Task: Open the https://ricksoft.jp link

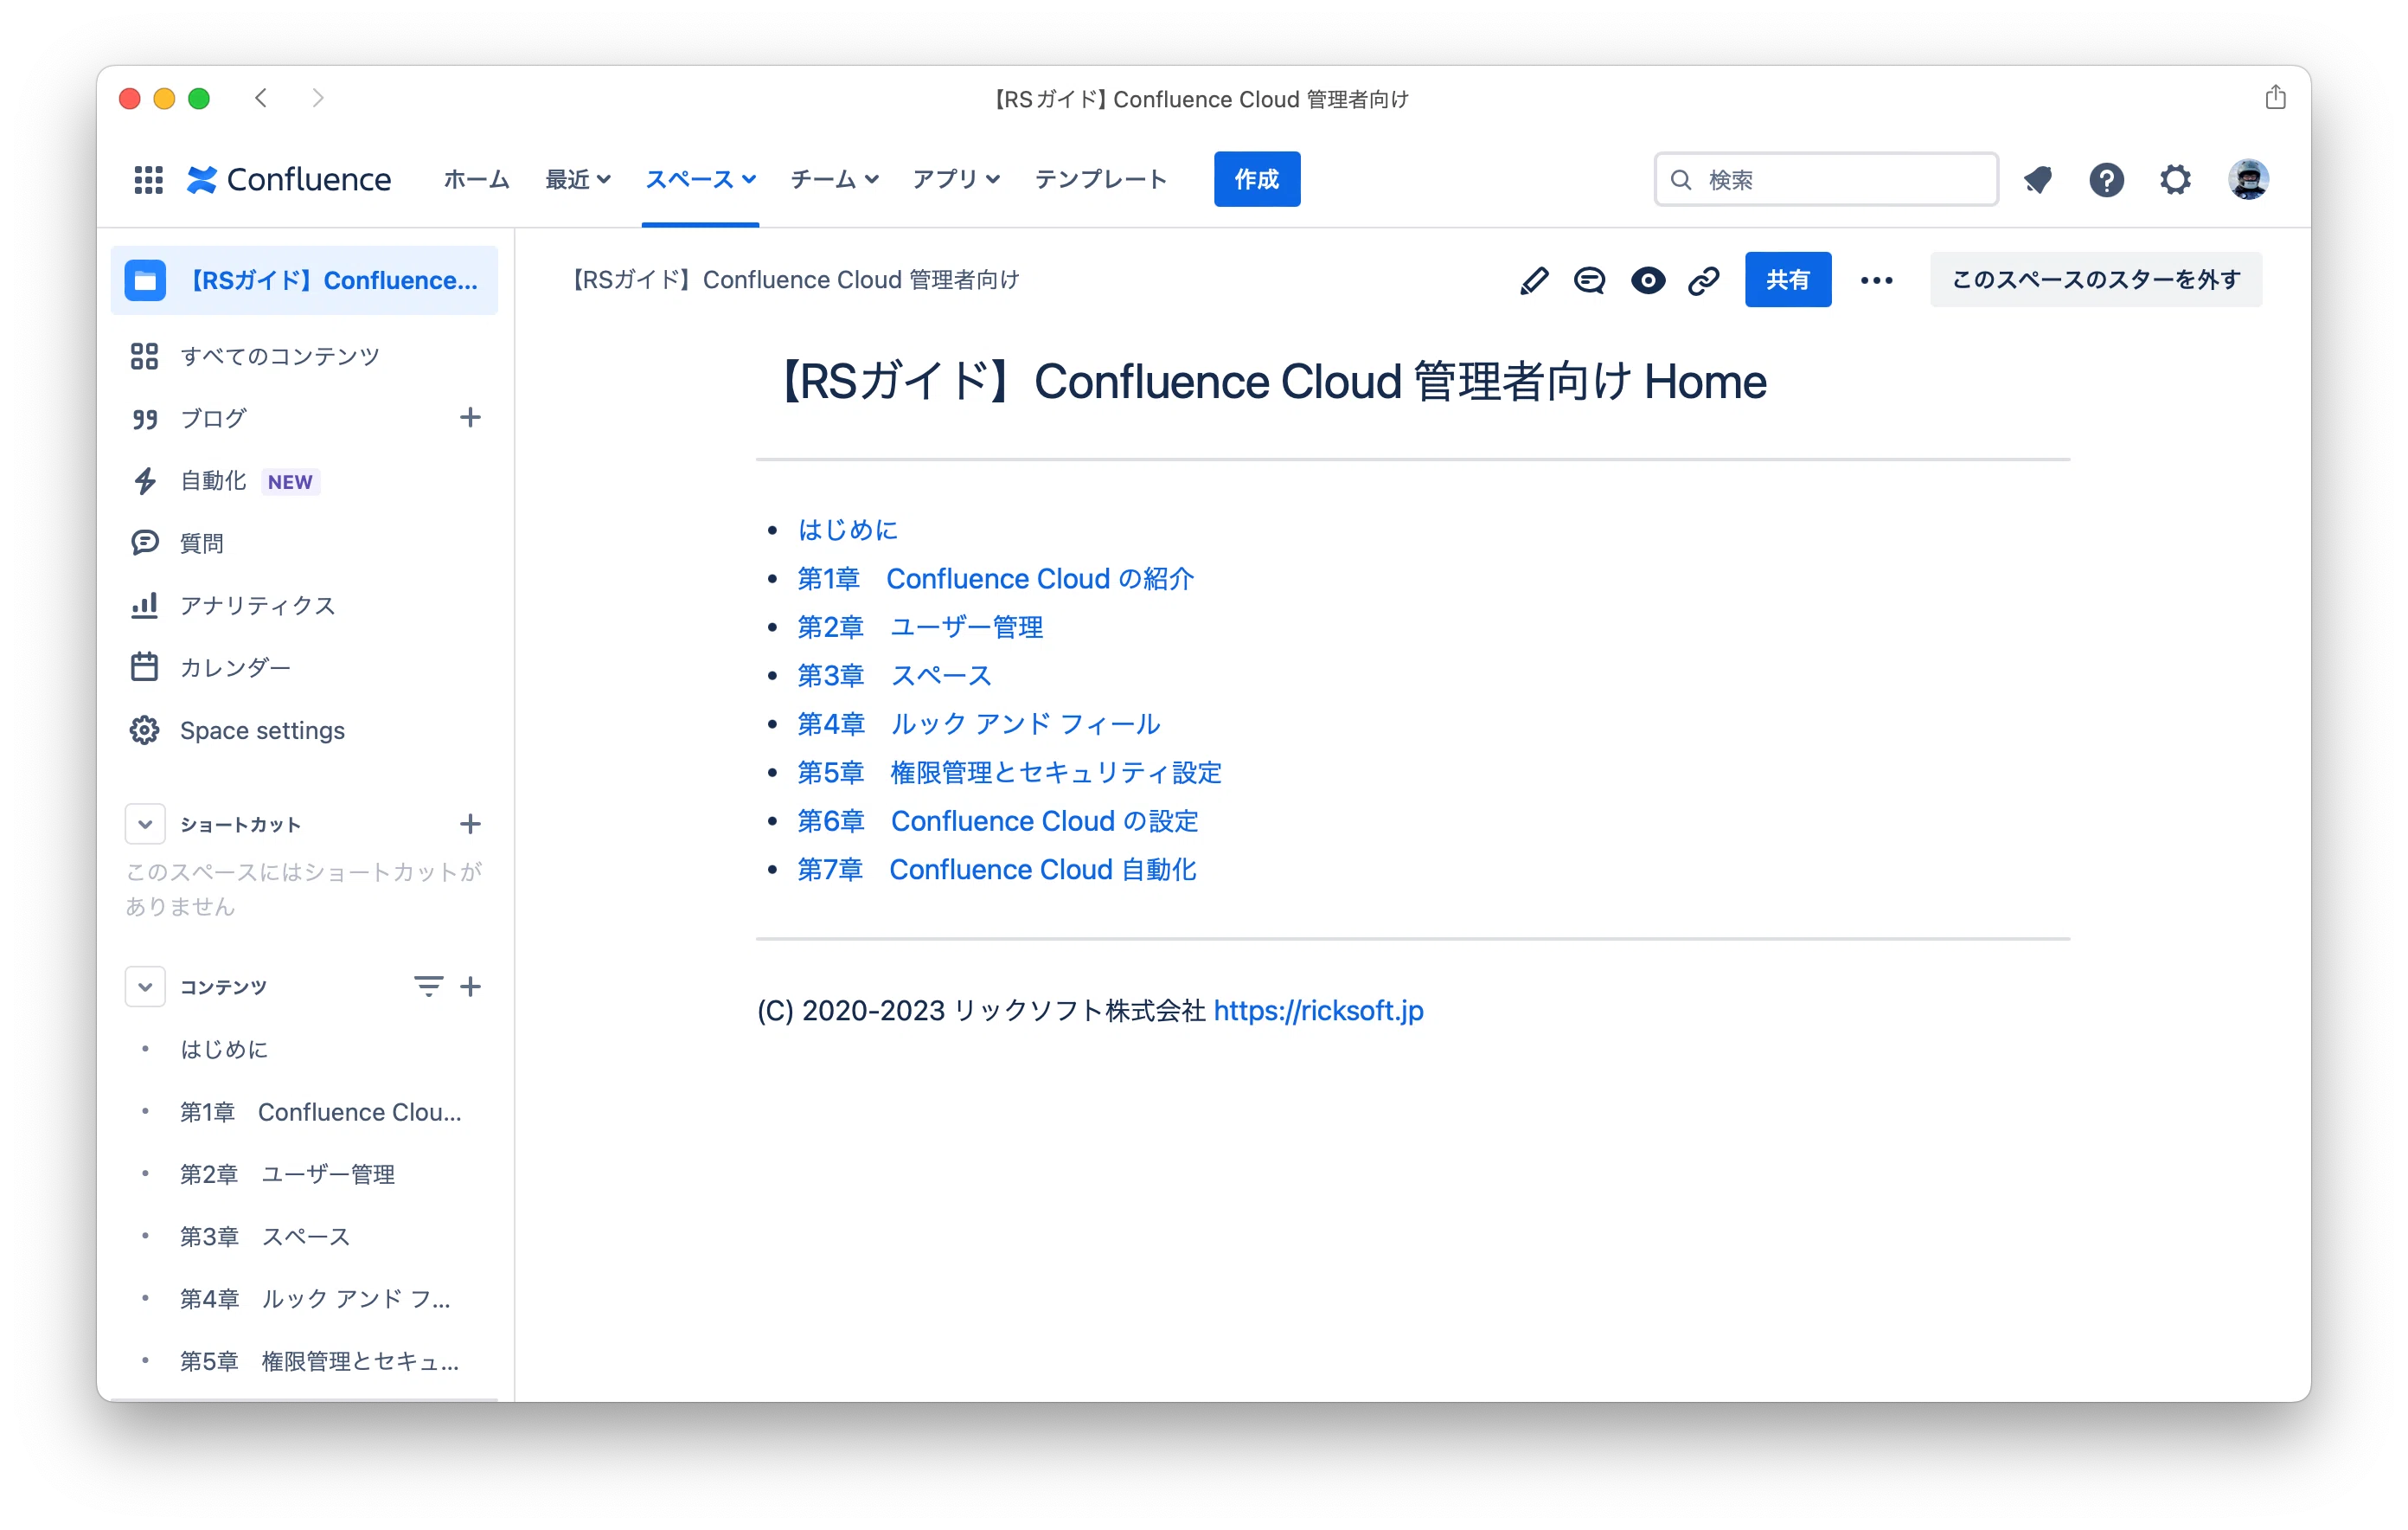Action: coord(1318,1011)
